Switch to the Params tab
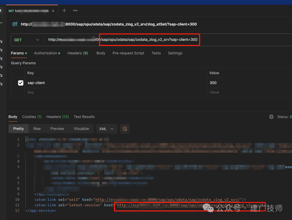This screenshot has height=220, width=292. 19,53
